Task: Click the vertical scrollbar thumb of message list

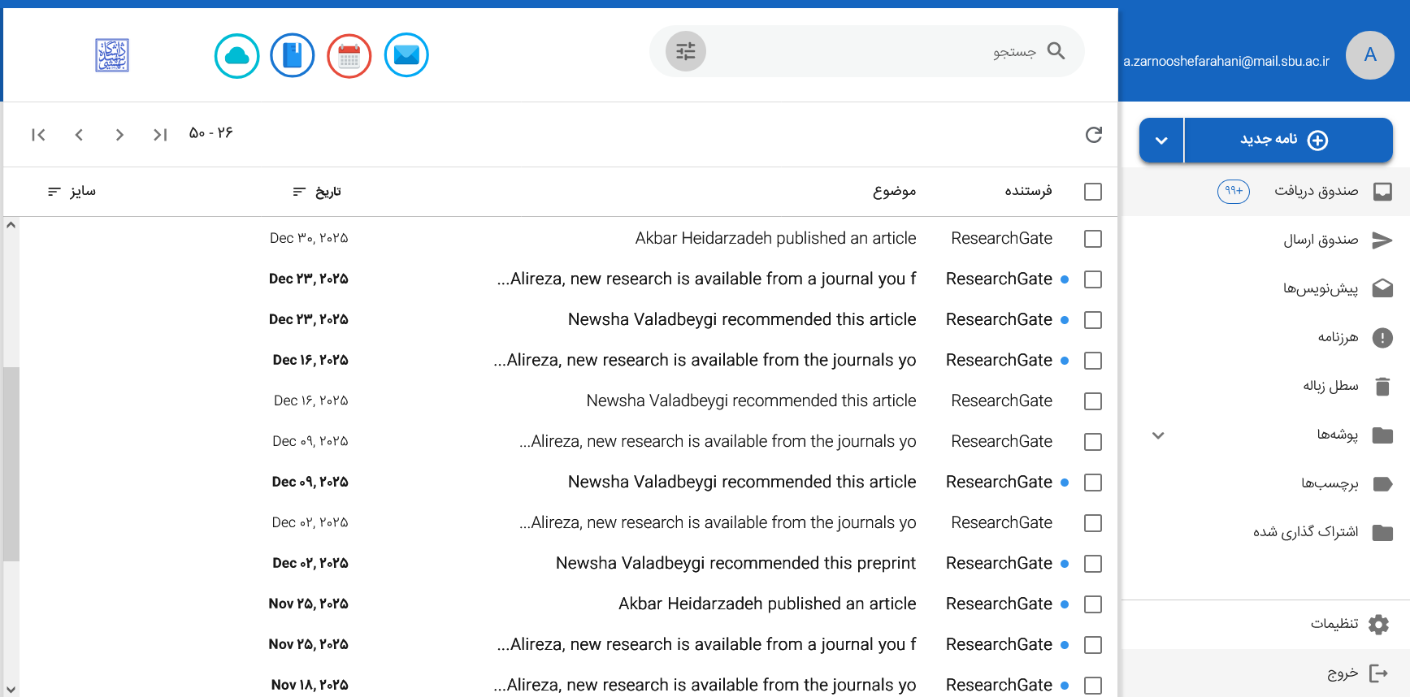Action: click(x=11, y=463)
